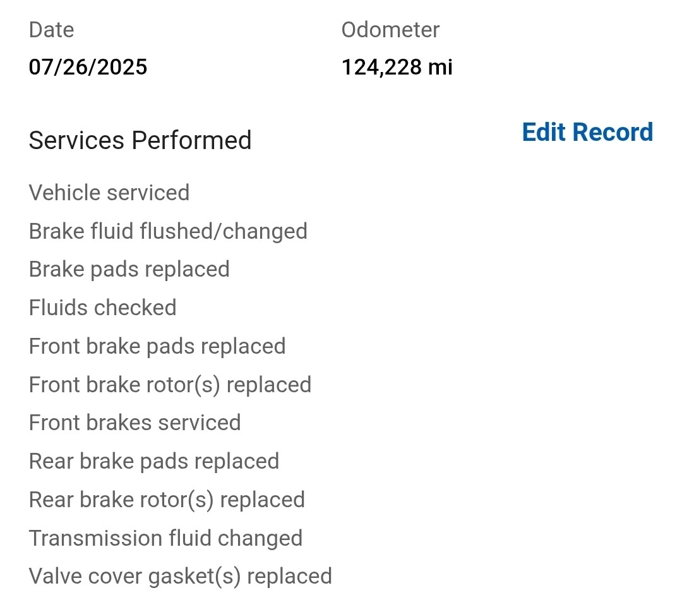Select the Fluids checked entry
682x607 pixels.
pos(102,308)
